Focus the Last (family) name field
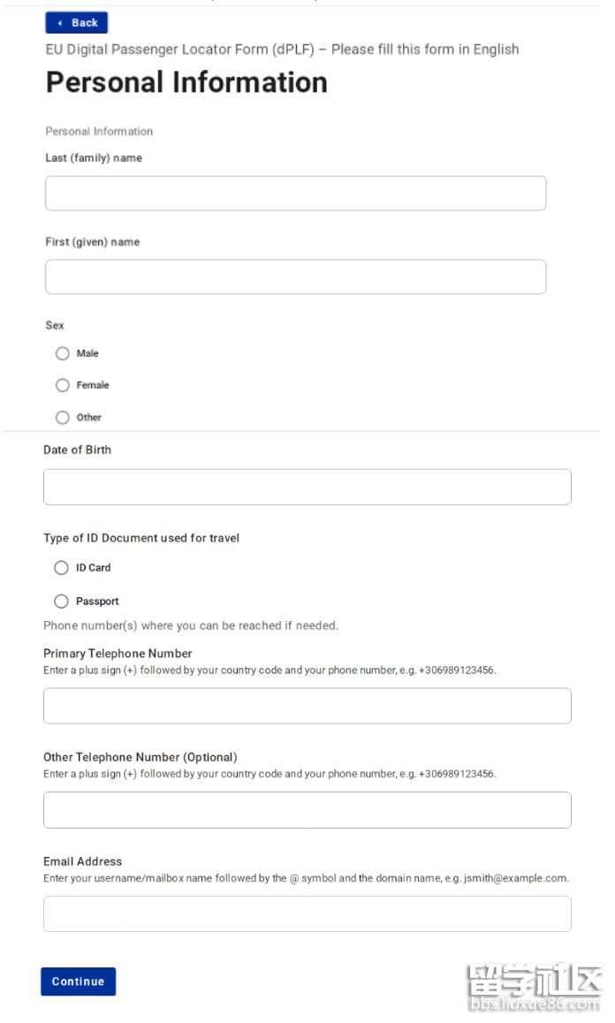 tap(295, 193)
